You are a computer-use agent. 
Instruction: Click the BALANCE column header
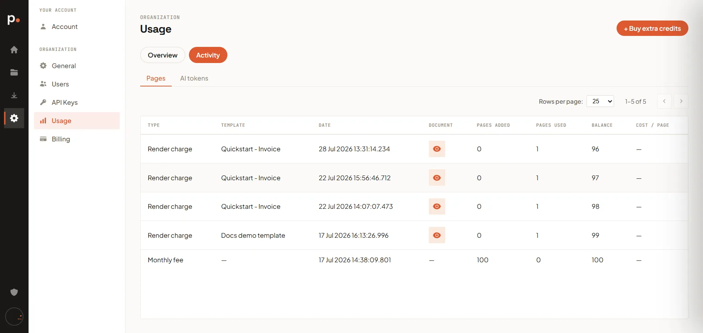(x=602, y=125)
